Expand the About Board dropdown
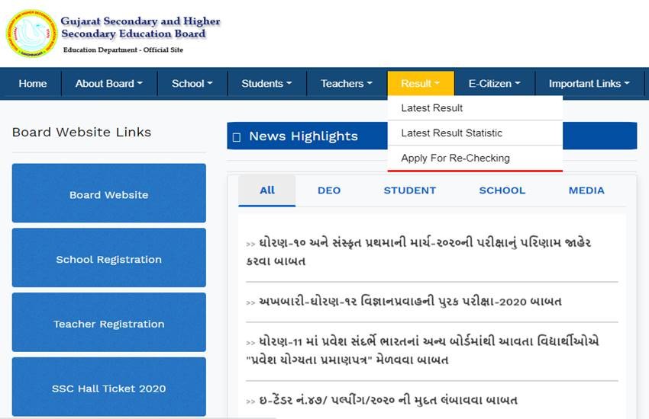649x419 pixels. (x=108, y=84)
